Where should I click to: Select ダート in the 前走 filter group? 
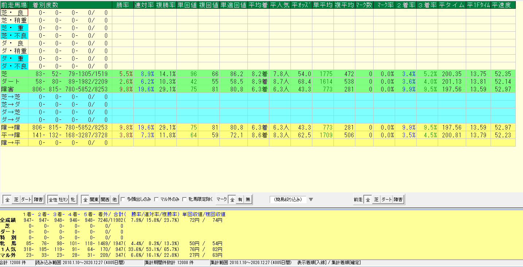click(x=386, y=199)
